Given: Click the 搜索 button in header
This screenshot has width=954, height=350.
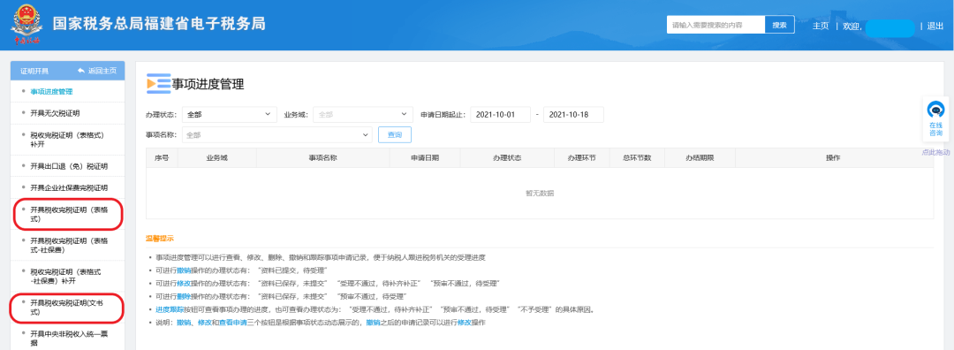Looking at the screenshot, I should coord(779,25).
